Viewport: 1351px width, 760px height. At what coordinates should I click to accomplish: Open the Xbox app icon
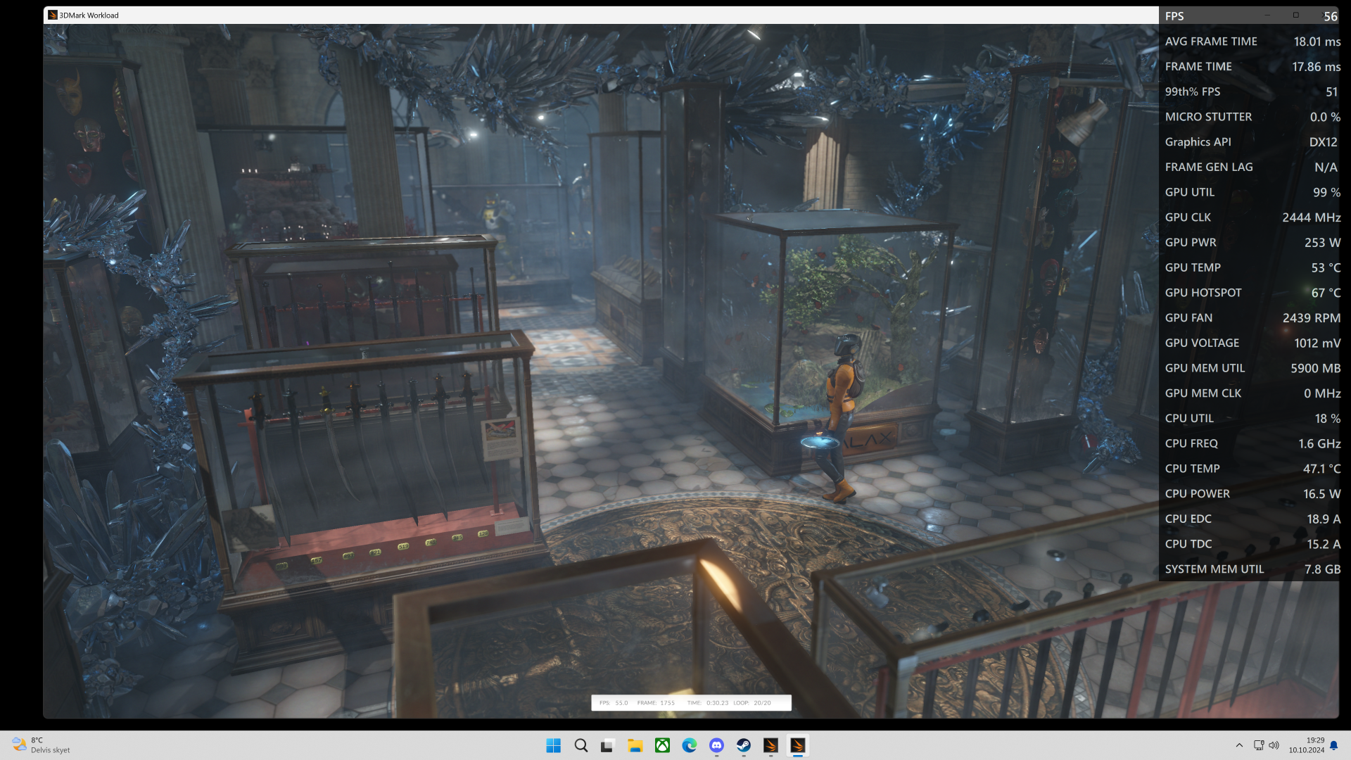pos(662,745)
